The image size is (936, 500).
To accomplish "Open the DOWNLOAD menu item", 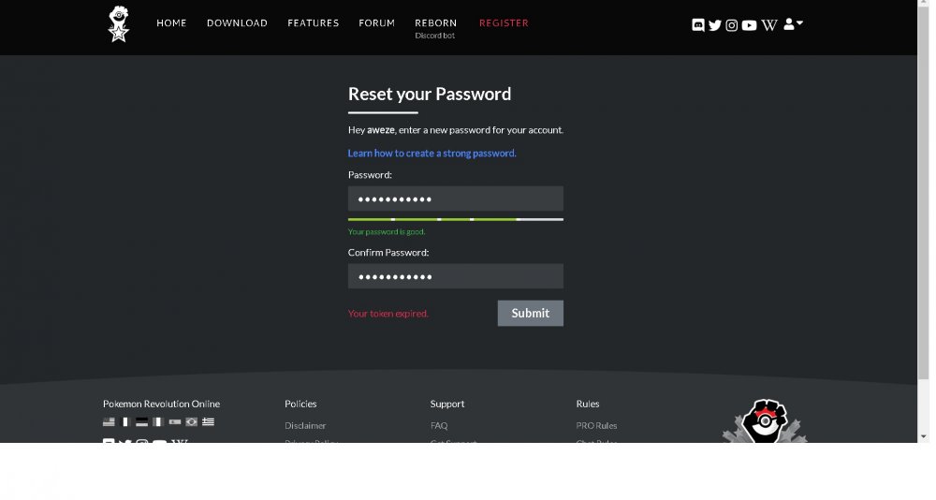I will (x=237, y=23).
